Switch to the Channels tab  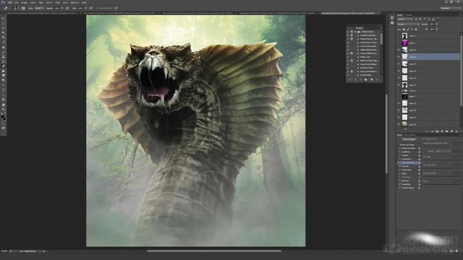tap(409, 15)
